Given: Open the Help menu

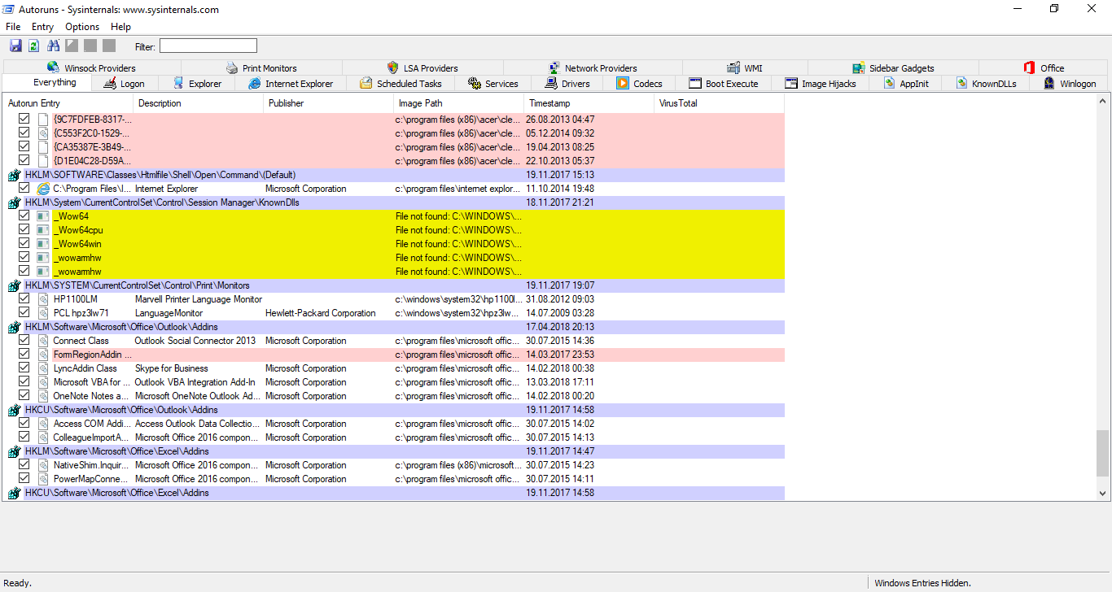Looking at the screenshot, I should [120, 27].
